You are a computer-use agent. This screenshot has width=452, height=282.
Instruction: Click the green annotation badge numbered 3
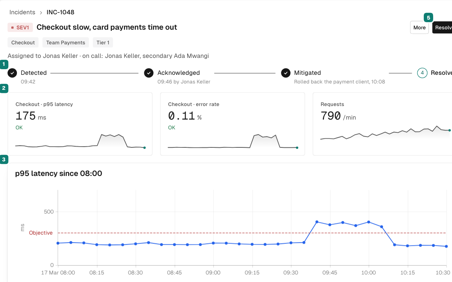coord(4,159)
